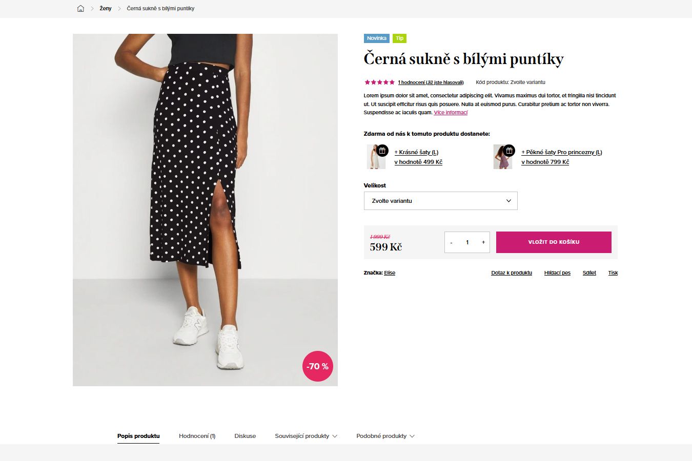
Task: Click the quantity input field
Action: coord(467,242)
